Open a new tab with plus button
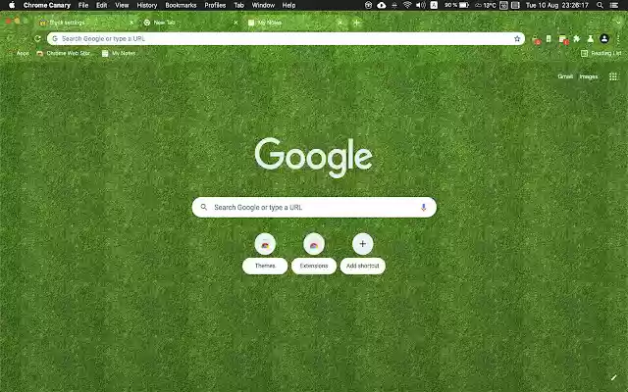The width and height of the screenshot is (628, 392). [356, 23]
